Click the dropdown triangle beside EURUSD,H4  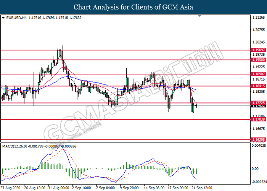[3, 18]
